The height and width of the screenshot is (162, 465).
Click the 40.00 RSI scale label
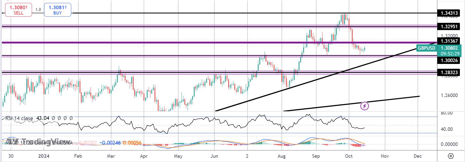(x=447, y=129)
